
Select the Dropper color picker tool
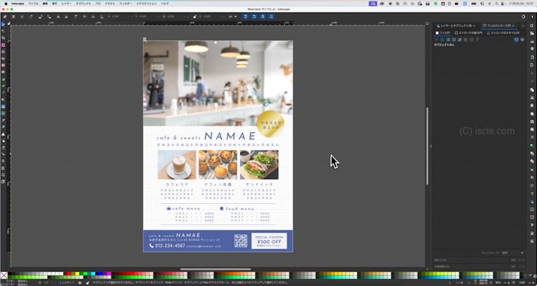[x=3, y=120]
